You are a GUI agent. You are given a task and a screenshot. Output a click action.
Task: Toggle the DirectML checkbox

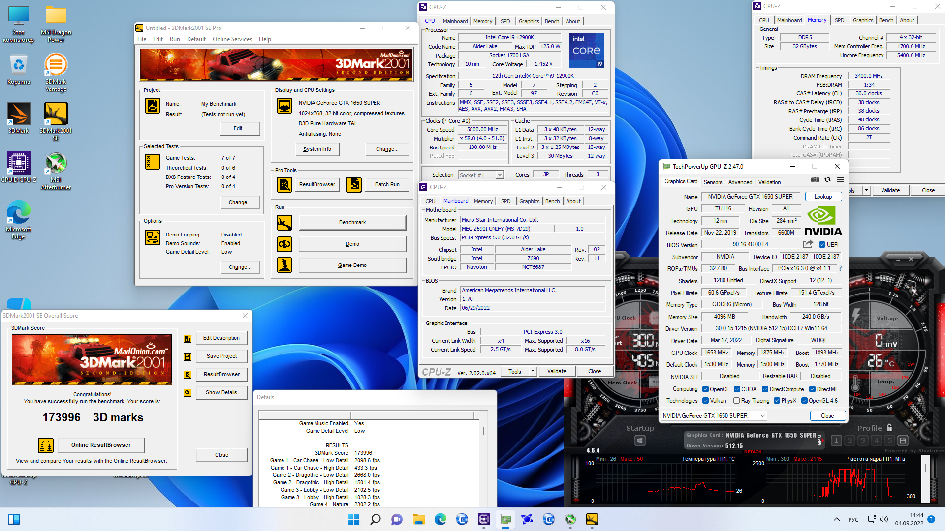click(812, 389)
